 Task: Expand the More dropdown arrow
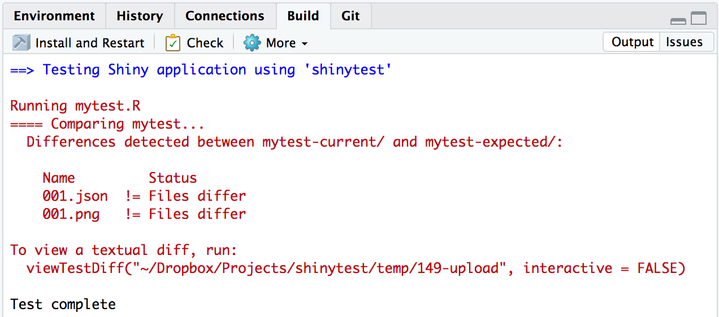tap(305, 44)
